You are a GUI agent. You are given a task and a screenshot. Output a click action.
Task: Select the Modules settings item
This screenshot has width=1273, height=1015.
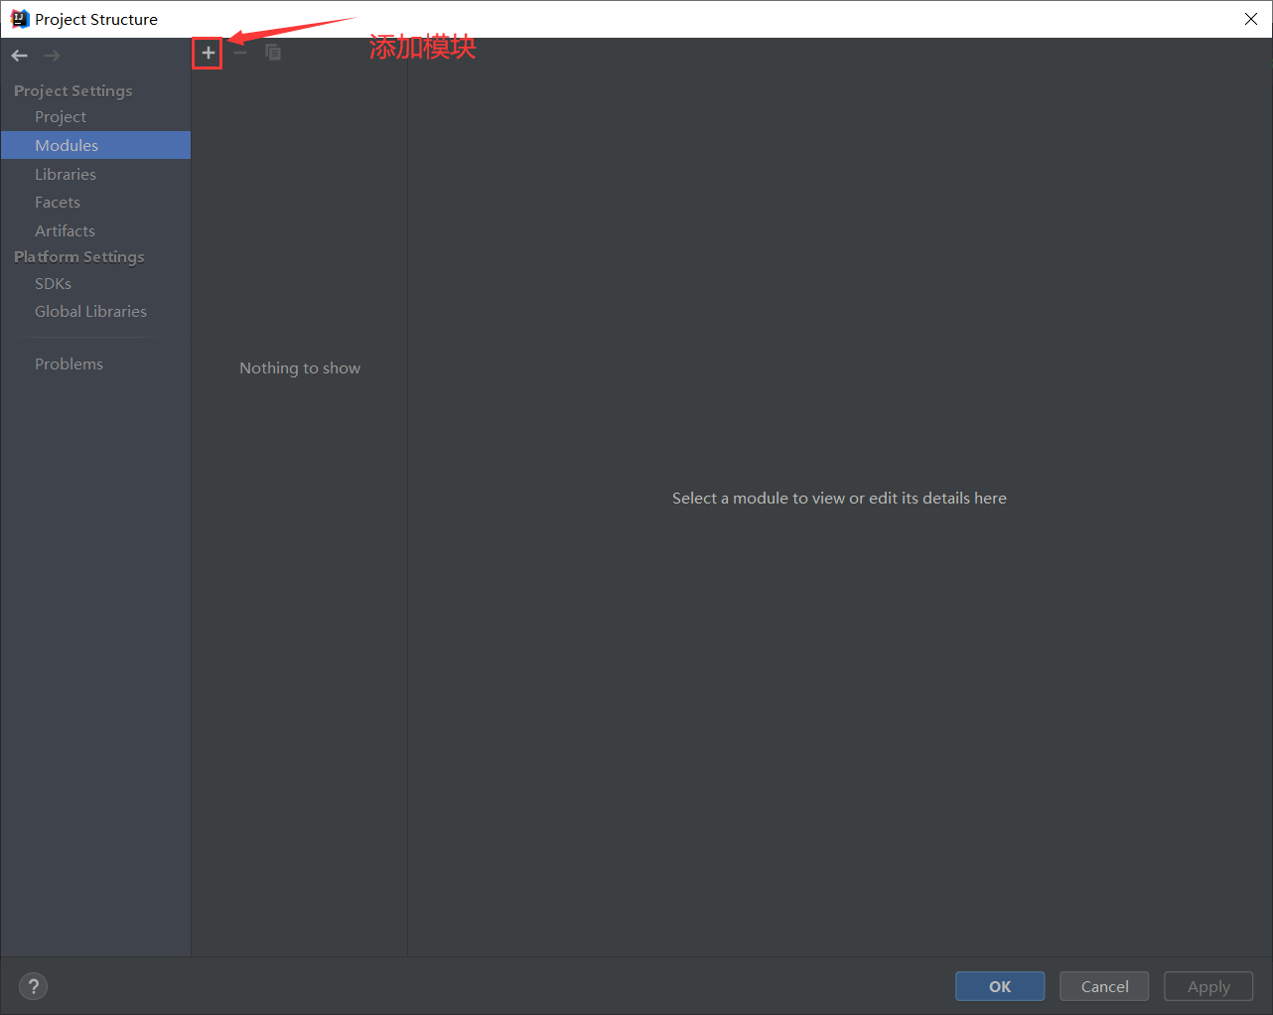click(x=67, y=146)
